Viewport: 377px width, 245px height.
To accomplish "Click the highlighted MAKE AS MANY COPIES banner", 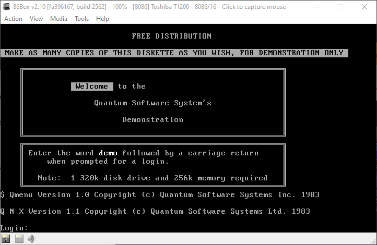I will pyautogui.click(x=174, y=53).
